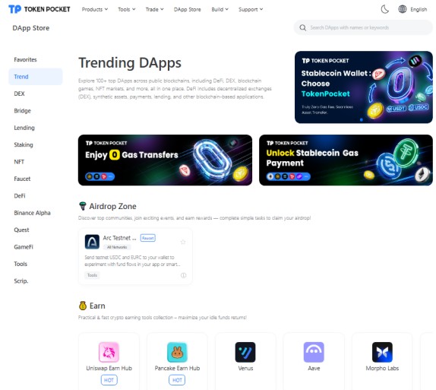Image resolution: width=436 pixels, height=390 pixels.
Task: Open the English language selector
Action: [419, 9]
